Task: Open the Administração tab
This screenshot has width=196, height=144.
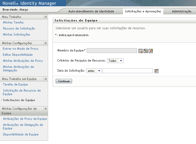Action: 182,11
